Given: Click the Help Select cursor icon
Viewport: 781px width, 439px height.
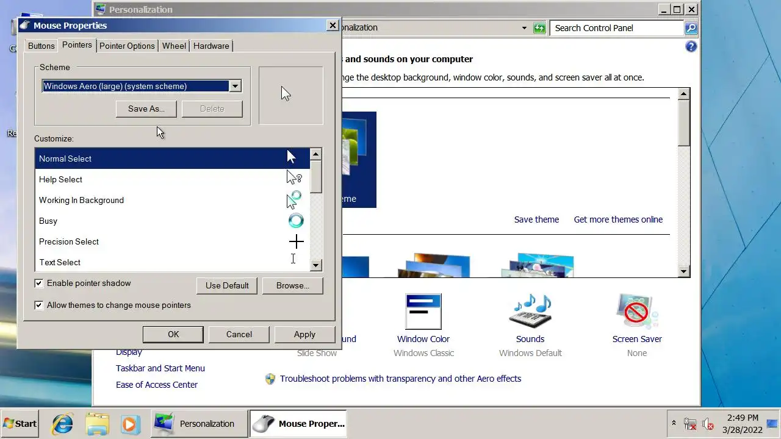Looking at the screenshot, I should [x=294, y=177].
